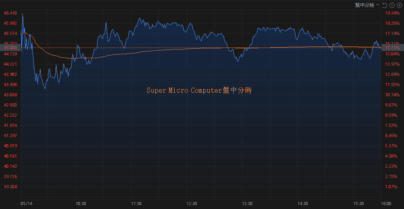Click the 44.739 price axis label
404x209 pixels.
10,54
